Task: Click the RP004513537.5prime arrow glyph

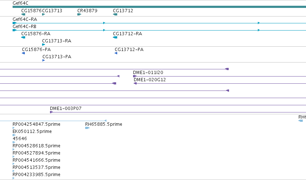Action: 13,171
